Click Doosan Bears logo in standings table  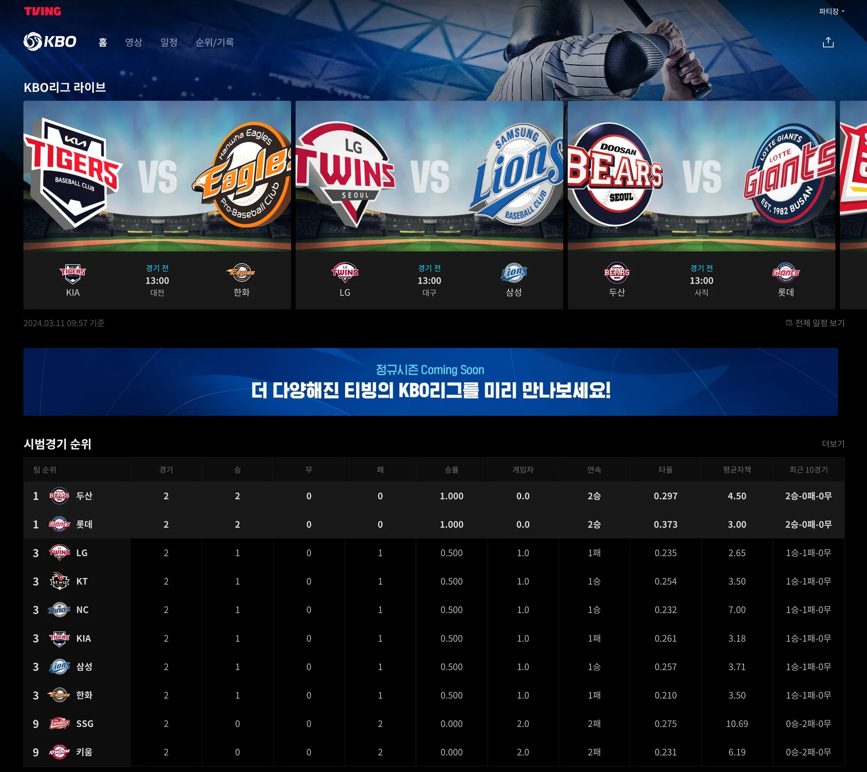tap(59, 496)
